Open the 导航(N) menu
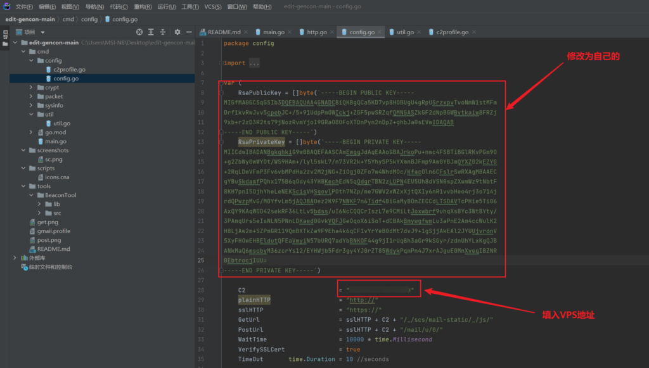The height and width of the screenshot is (368, 649). pyautogui.click(x=94, y=6)
